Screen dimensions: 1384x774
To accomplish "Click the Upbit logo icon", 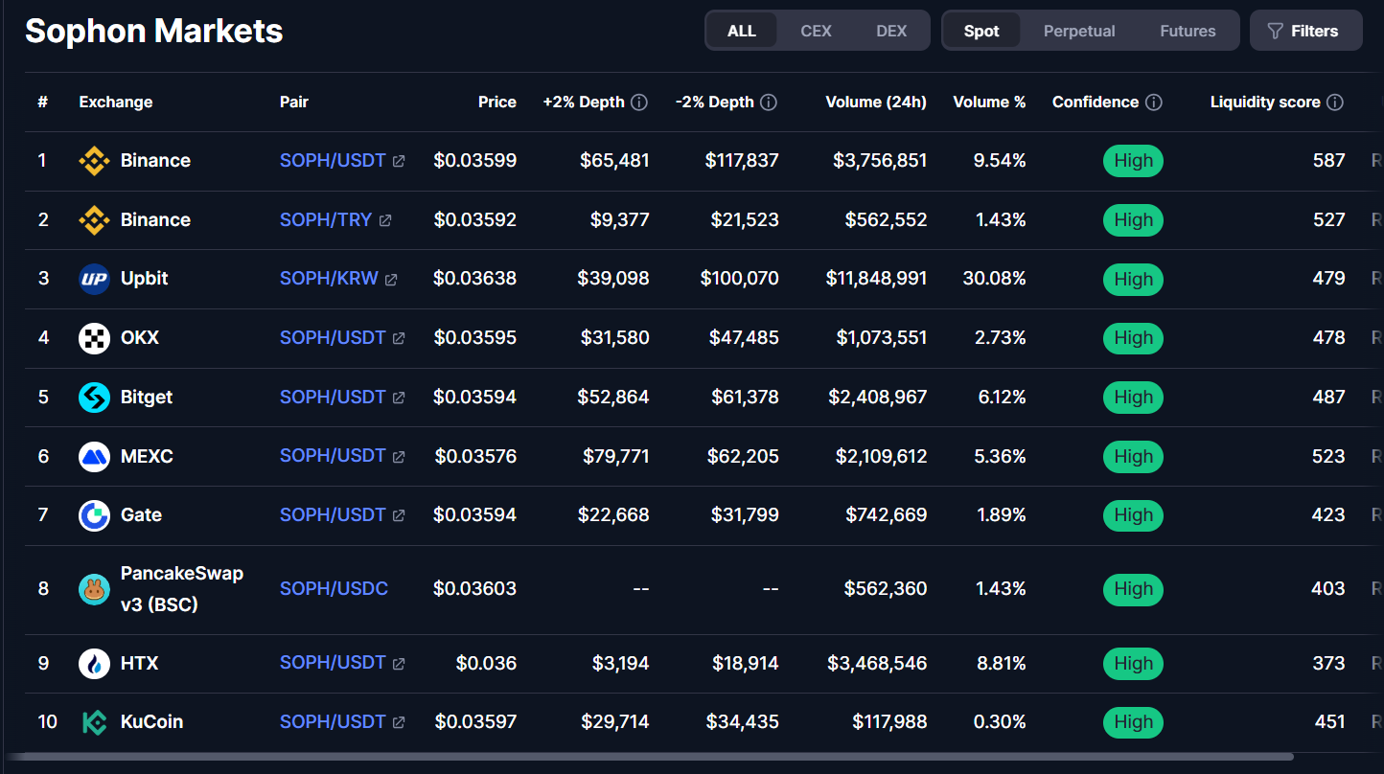I will click(x=94, y=279).
